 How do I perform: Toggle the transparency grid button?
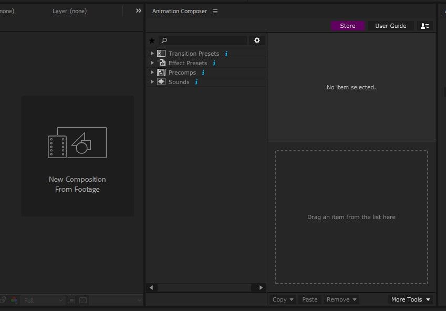[x=82, y=300]
